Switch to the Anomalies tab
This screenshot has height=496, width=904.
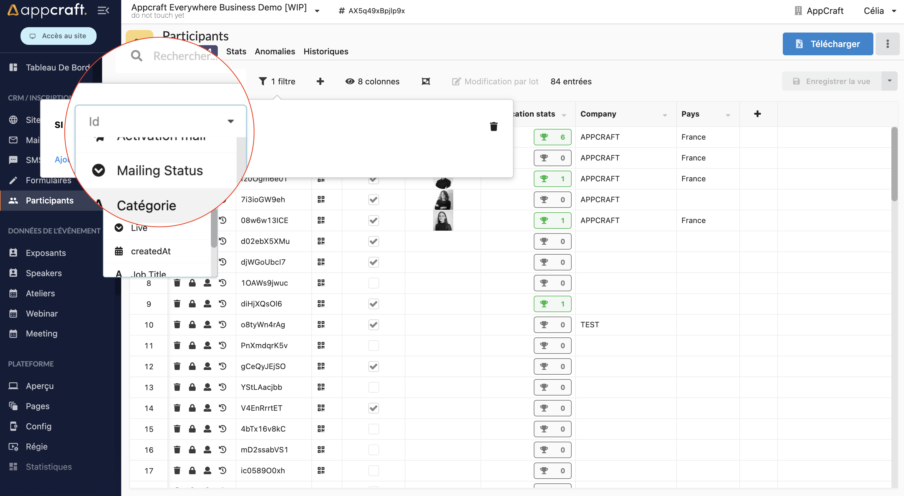click(x=275, y=51)
